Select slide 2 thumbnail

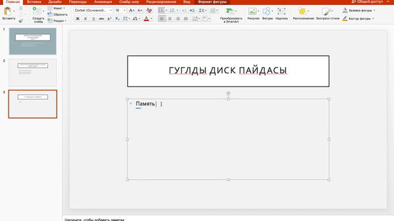pyautogui.click(x=33, y=72)
